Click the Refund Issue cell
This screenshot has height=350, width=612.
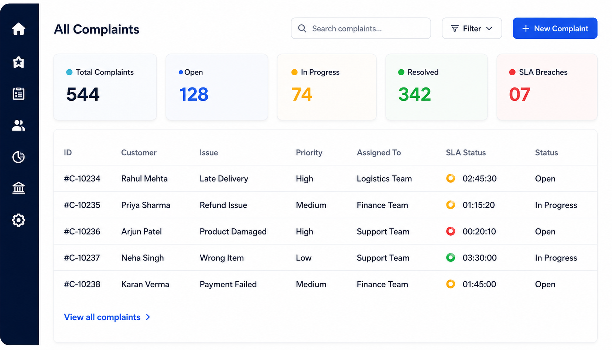(223, 205)
